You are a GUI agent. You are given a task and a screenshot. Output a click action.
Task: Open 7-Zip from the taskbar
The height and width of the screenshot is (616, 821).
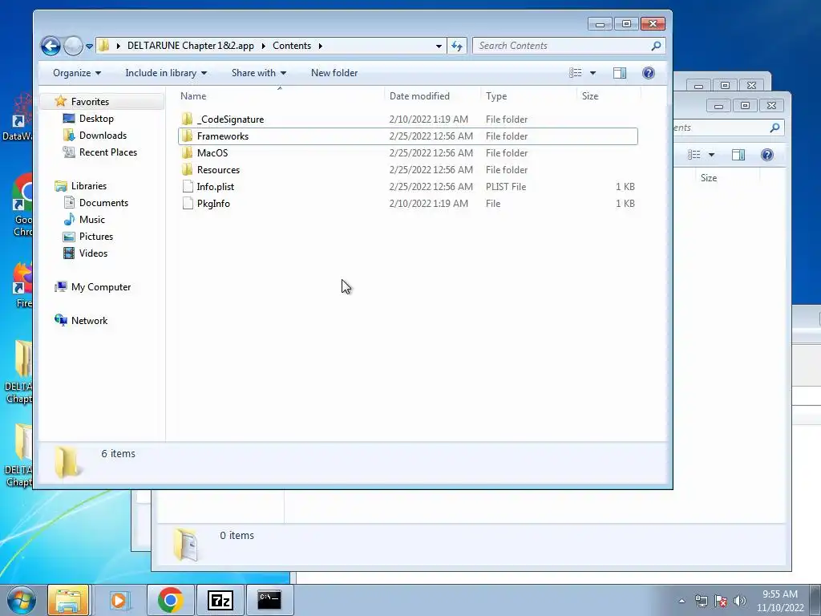[x=220, y=600]
